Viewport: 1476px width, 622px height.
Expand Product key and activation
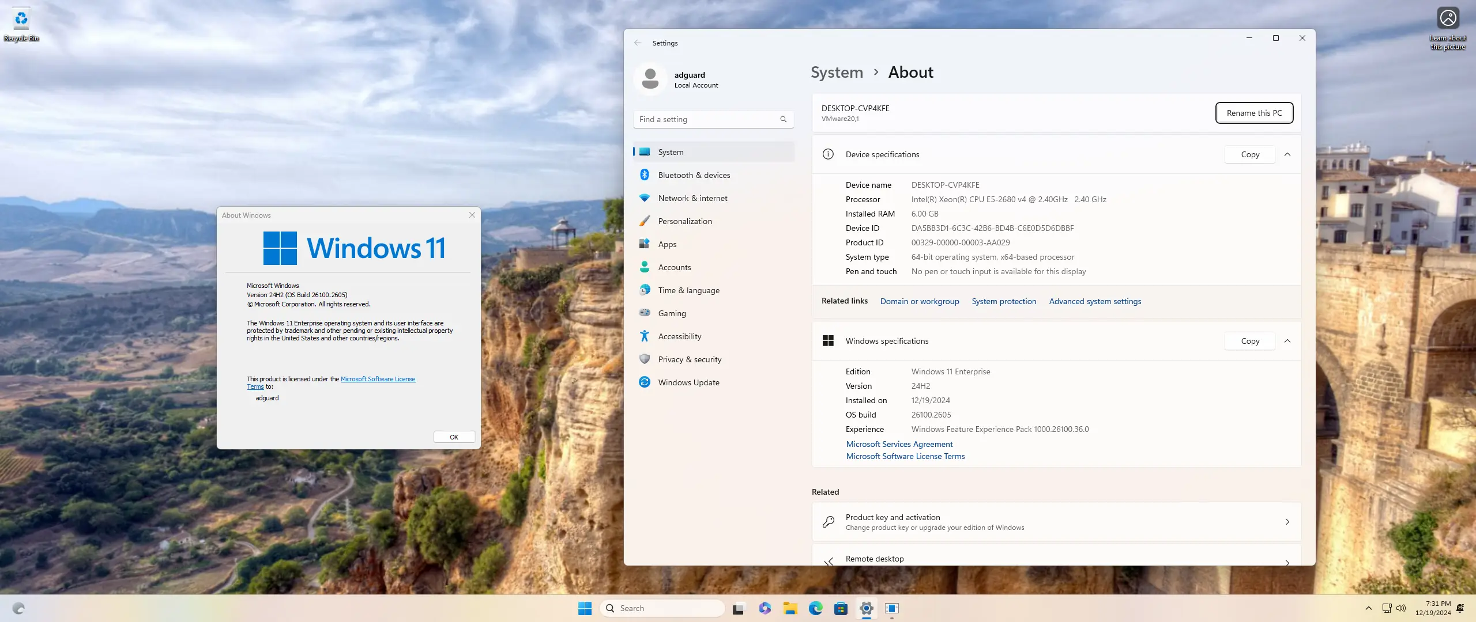click(1056, 522)
